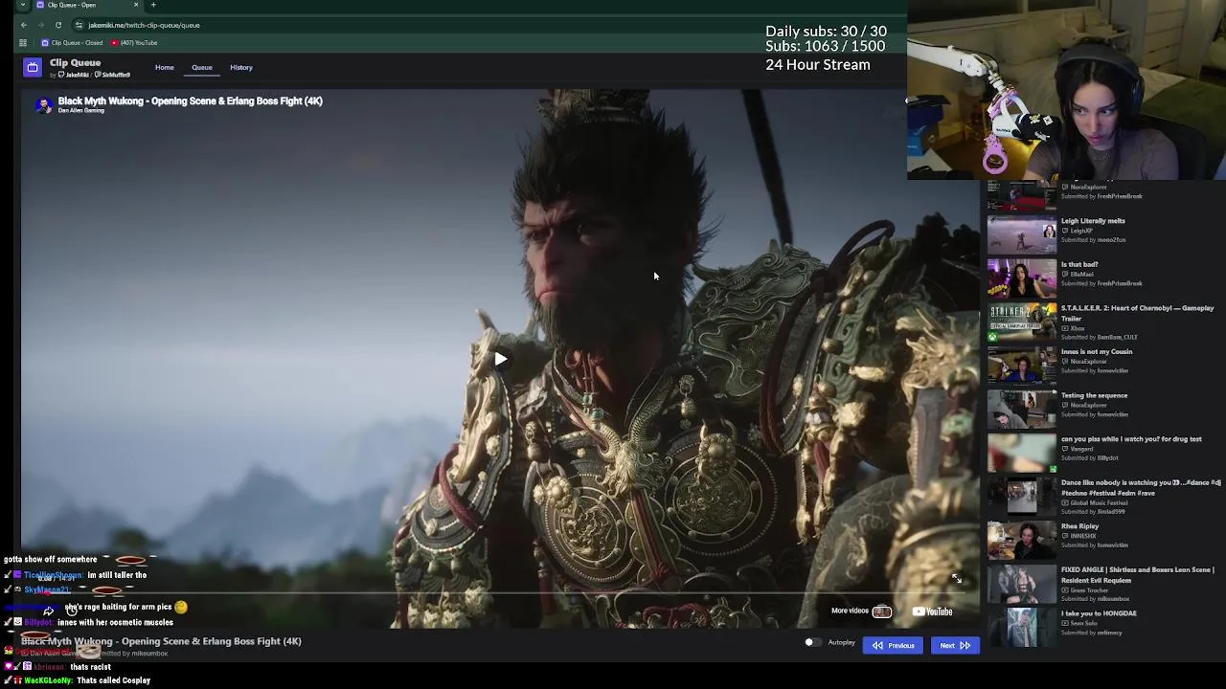Viewport: 1226px width, 689px height.
Task: Expand the tab search dropdown arrow
Action: (x=23, y=5)
